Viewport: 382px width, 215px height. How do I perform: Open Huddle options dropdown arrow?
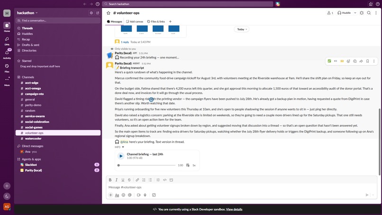[355, 13]
